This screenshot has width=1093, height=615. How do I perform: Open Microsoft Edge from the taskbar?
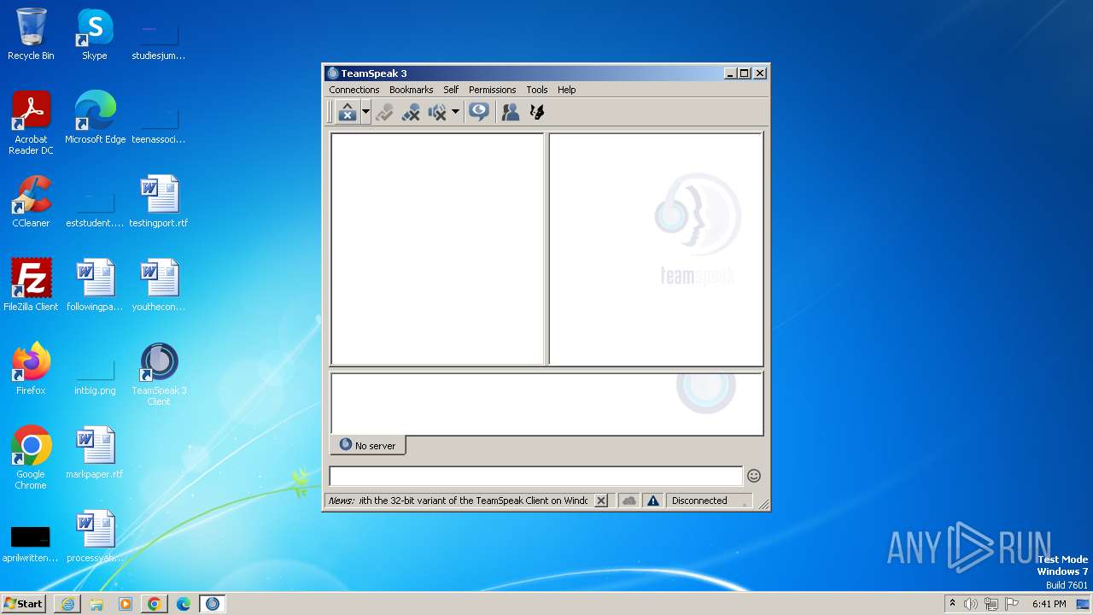(184, 604)
